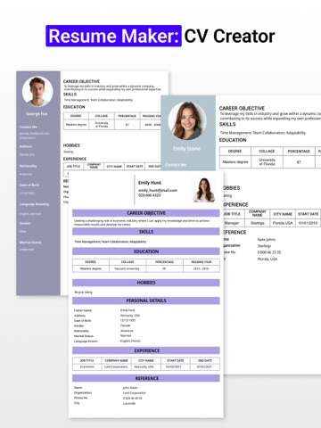The width and height of the screenshot is (321, 428).
Task: Click 'Harvard University' in the education table
Action: pyautogui.click(x=128, y=268)
